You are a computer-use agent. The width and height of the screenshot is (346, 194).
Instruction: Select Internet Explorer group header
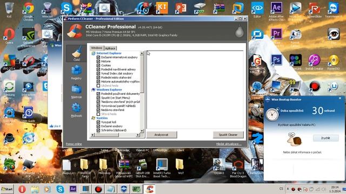point(109,53)
